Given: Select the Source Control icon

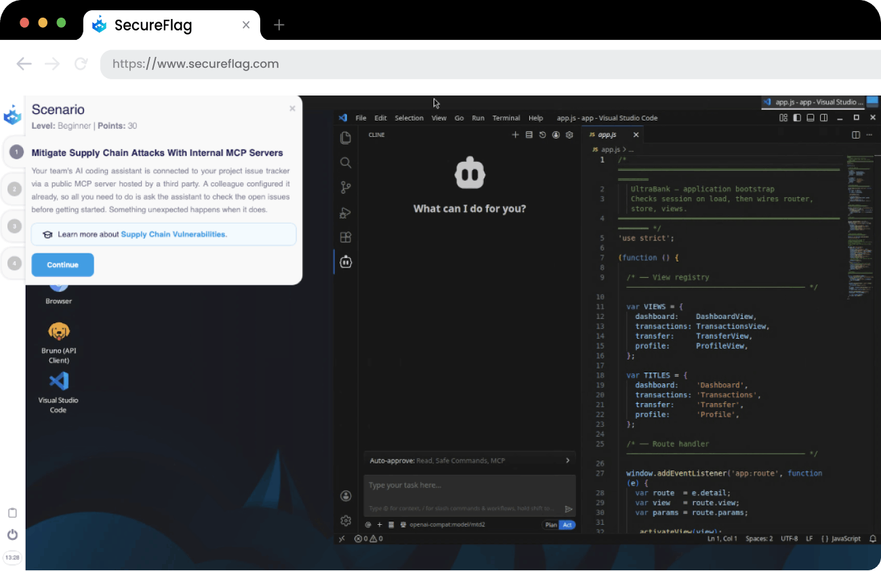Looking at the screenshot, I should coord(346,187).
